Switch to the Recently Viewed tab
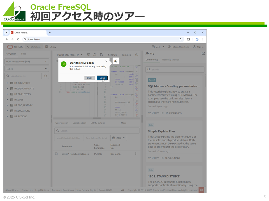 click(x=171, y=59)
